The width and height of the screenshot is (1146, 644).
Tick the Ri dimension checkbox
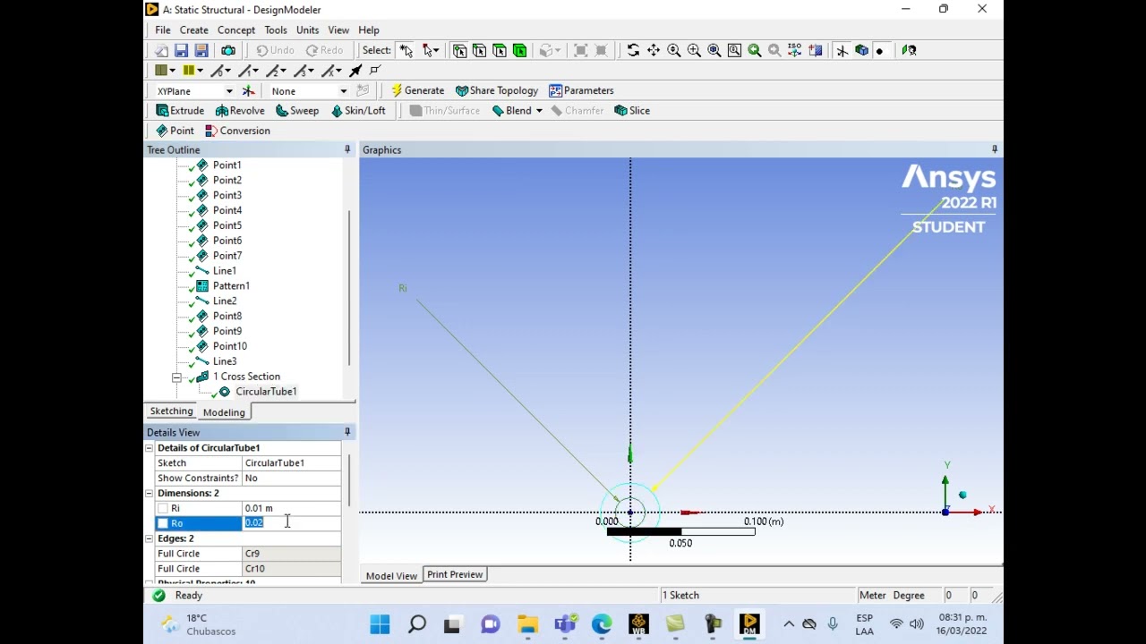click(x=163, y=508)
